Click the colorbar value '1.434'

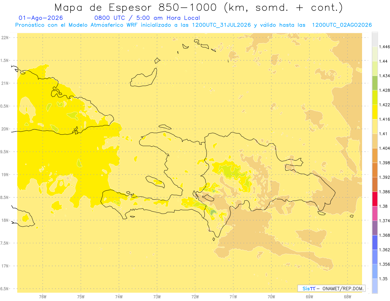click(x=384, y=76)
